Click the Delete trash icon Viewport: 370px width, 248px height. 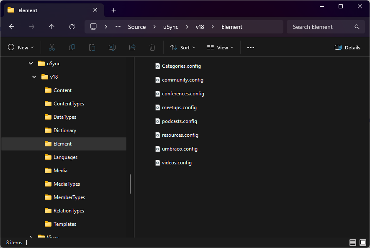(152, 47)
